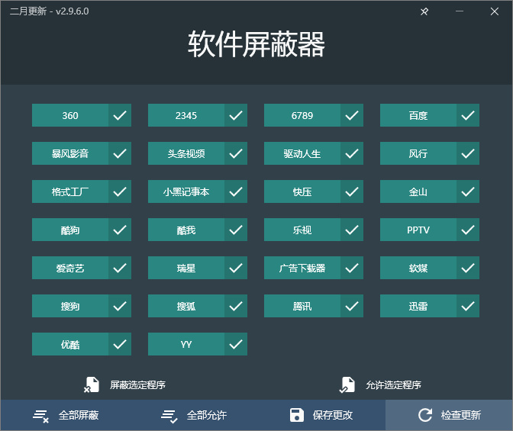Viewport: 513px width, 431px height.
Task: Click the 全部屏蔽 label
Action: coord(79,415)
